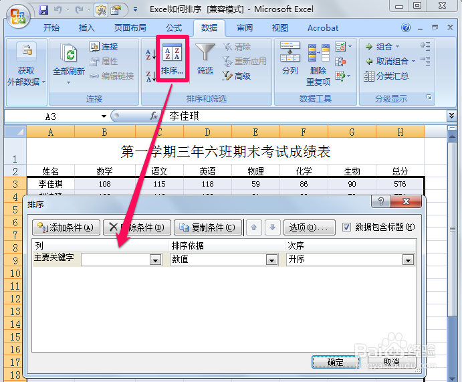
Task: Click the sheet title cell 第一学期三年六班期末考试成绩表
Action: click(x=225, y=151)
